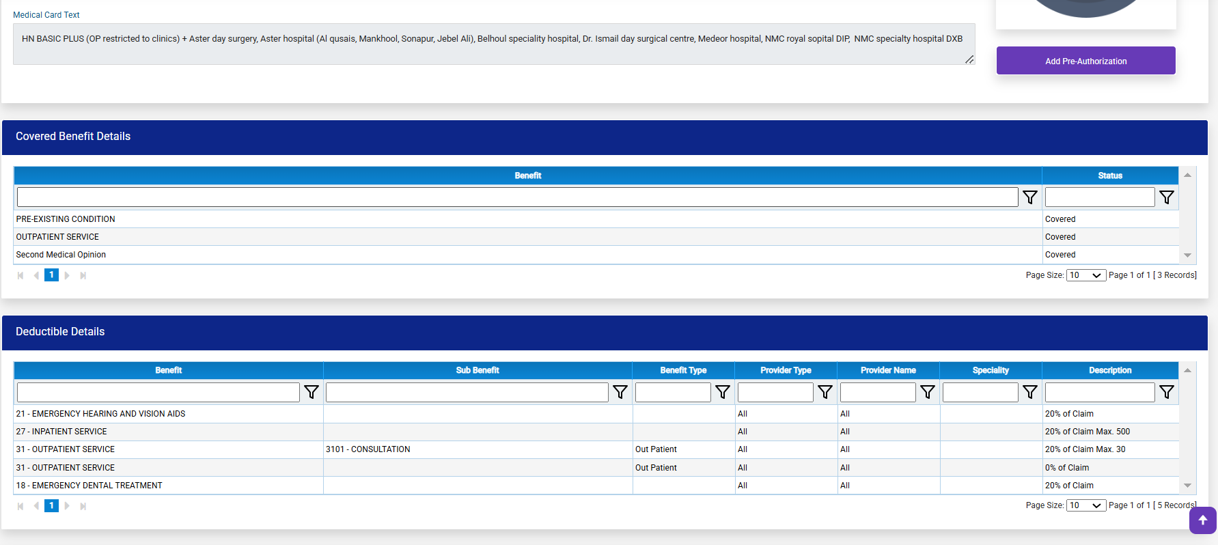Image resolution: width=1218 pixels, height=545 pixels.
Task: Click filter icon for Benefit Type column
Action: [x=722, y=392]
